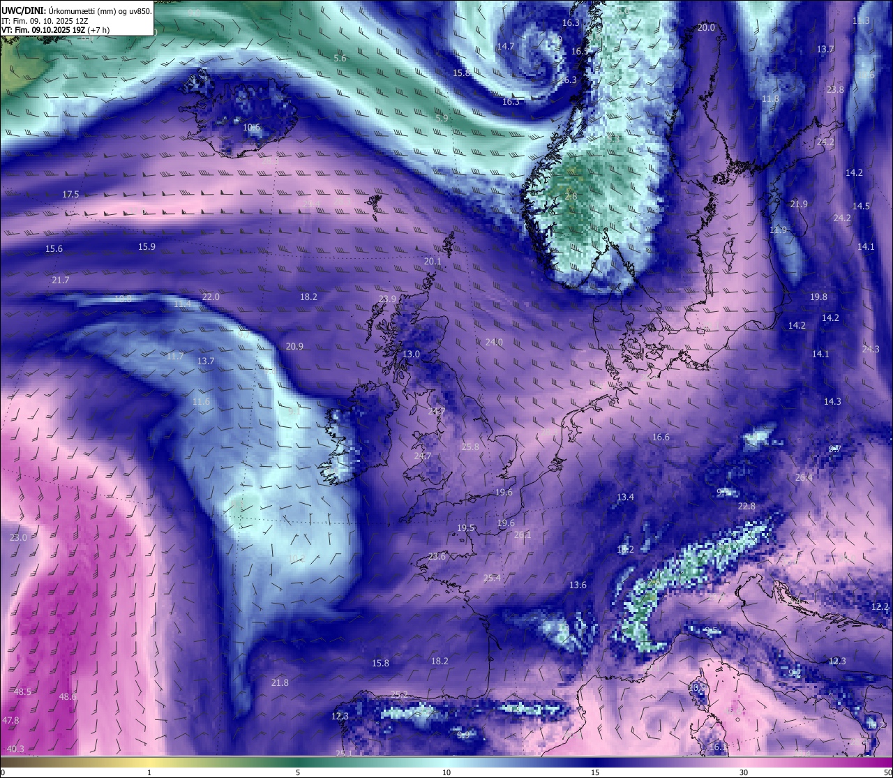The height and width of the screenshot is (778, 893).
Task: Click the 24.0 value over the North Sea
Action: click(494, 343)
